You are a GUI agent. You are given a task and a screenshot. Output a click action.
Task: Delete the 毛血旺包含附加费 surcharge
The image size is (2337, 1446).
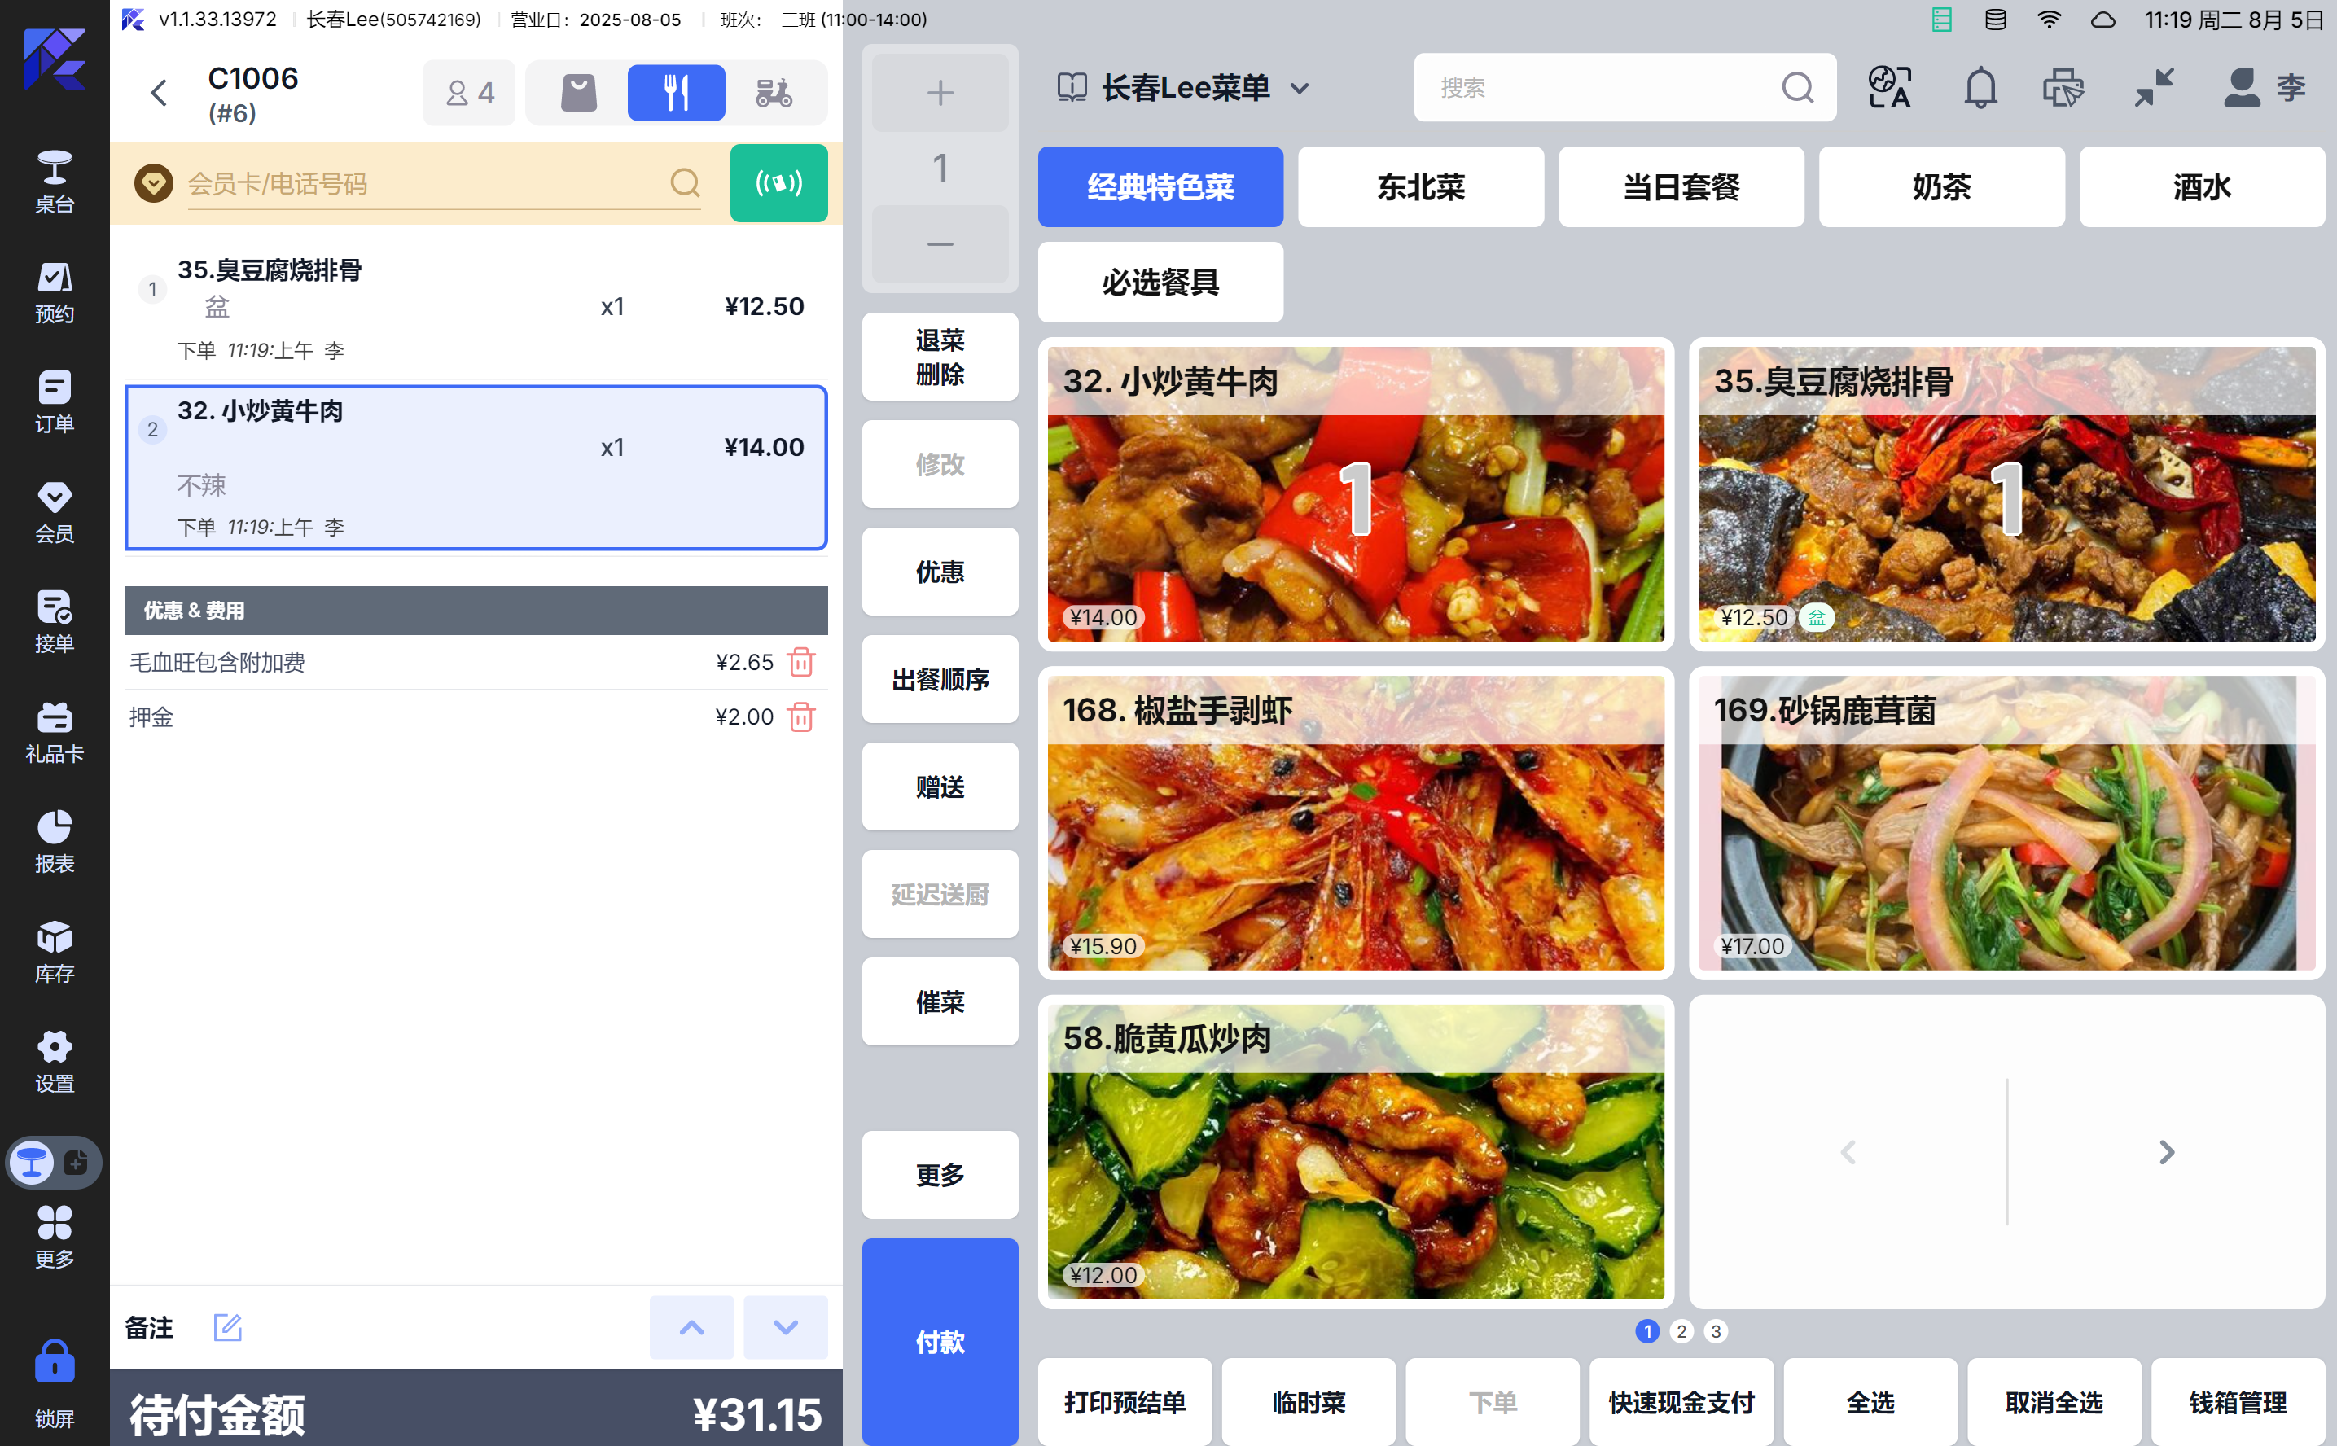click(801, 662)
